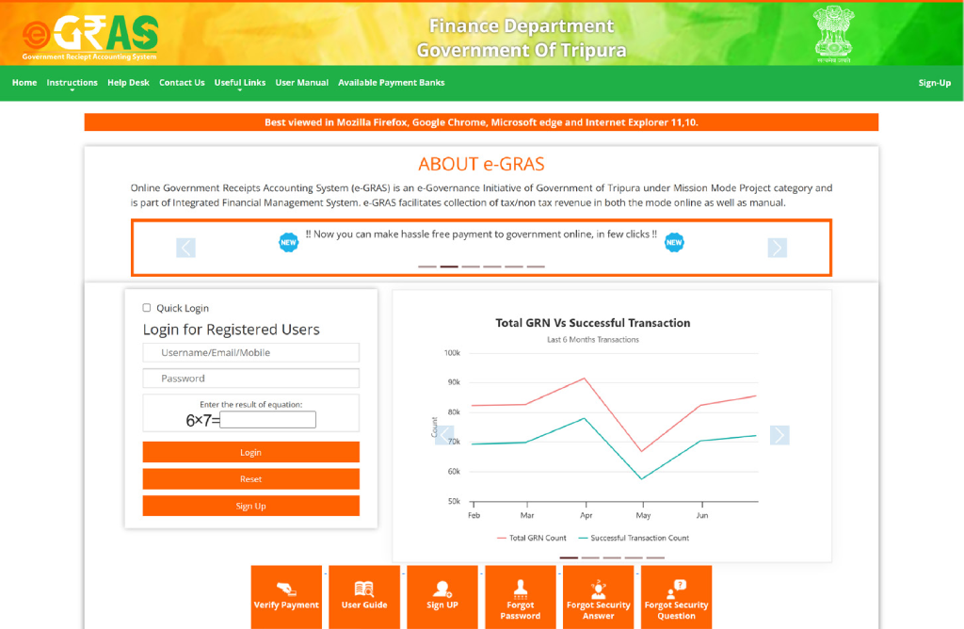Click the 'Apr' label on chart axis
Screen dimensions: 964x629
click(586, 515)
